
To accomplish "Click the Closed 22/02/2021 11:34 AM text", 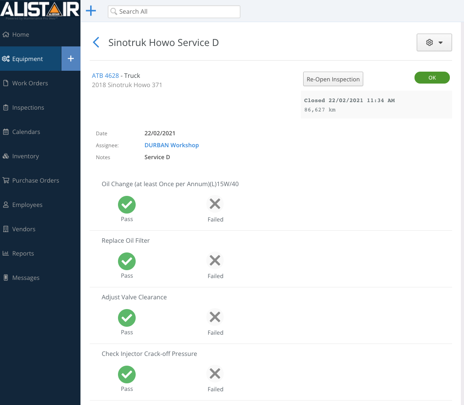I will [349, 100].
